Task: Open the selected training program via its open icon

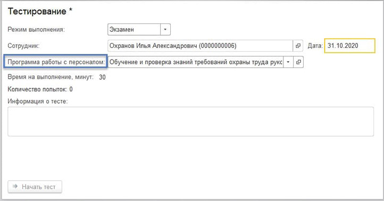Action: pyautogui.click(x=298, y=62)
